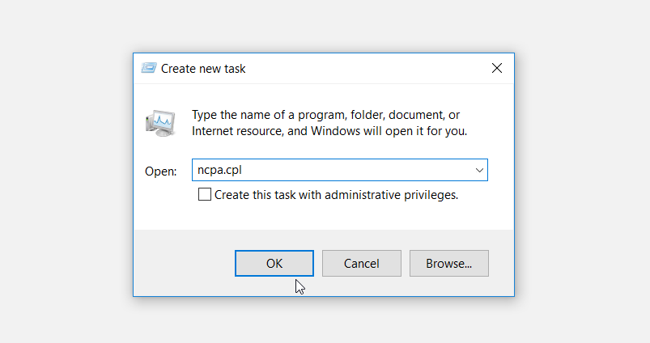Image resolution: width=650 pixels, height=343 pixels.
Task: Tick the administrative privileges checkbox box
Action: [x=205, y=194]
